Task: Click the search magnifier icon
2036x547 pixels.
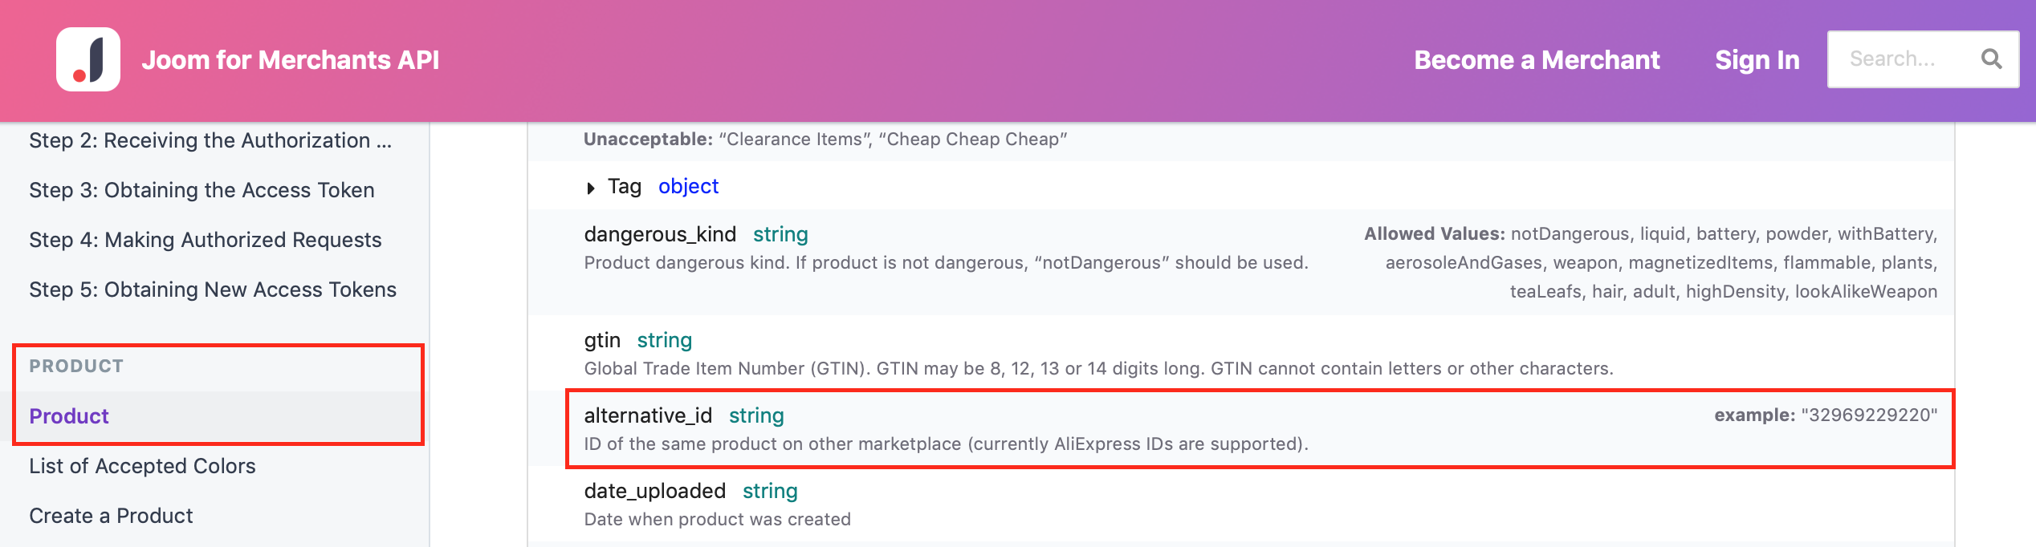Action: tap(1991, 59)
